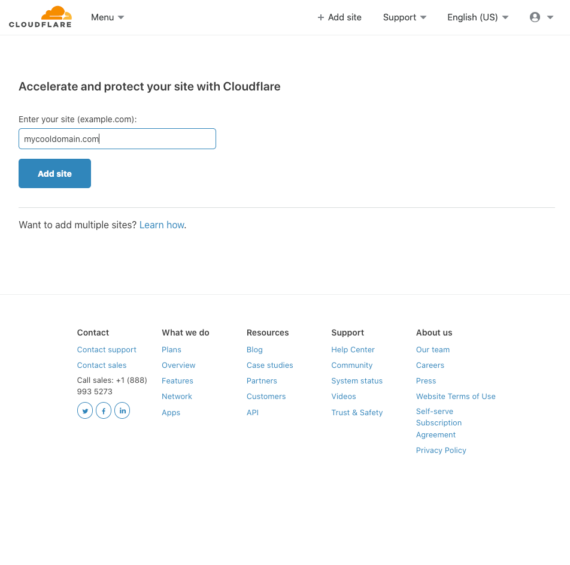
Task: Focus the site domain input field
Action: coord(117,138)
